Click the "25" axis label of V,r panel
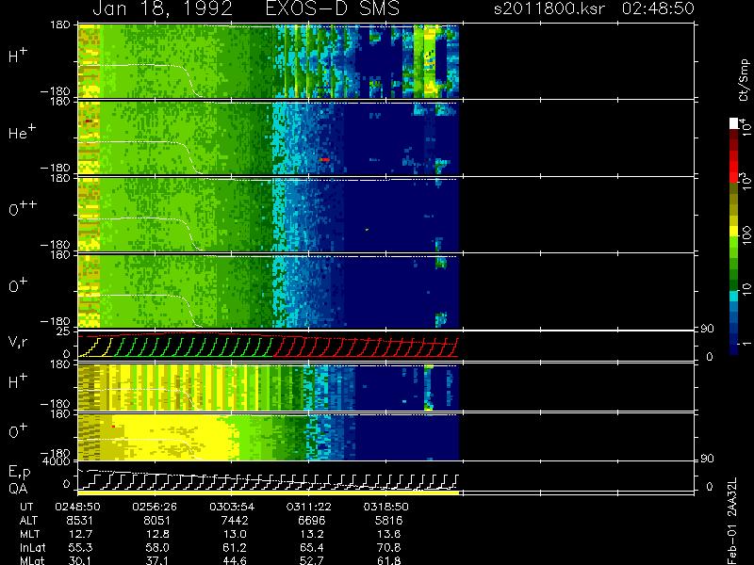 click(x=64, y=331)
